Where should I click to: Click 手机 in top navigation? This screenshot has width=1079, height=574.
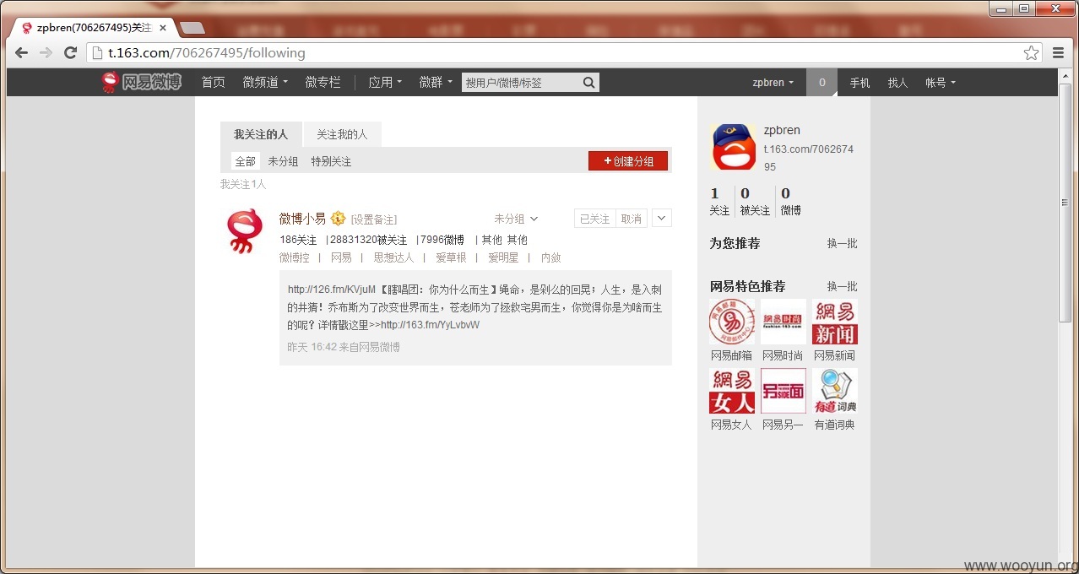pyautogui.click(x=859, y=83)
